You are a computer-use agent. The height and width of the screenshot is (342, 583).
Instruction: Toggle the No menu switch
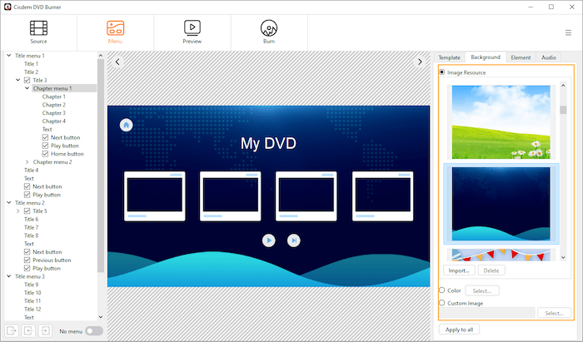(x=94, y=331)
